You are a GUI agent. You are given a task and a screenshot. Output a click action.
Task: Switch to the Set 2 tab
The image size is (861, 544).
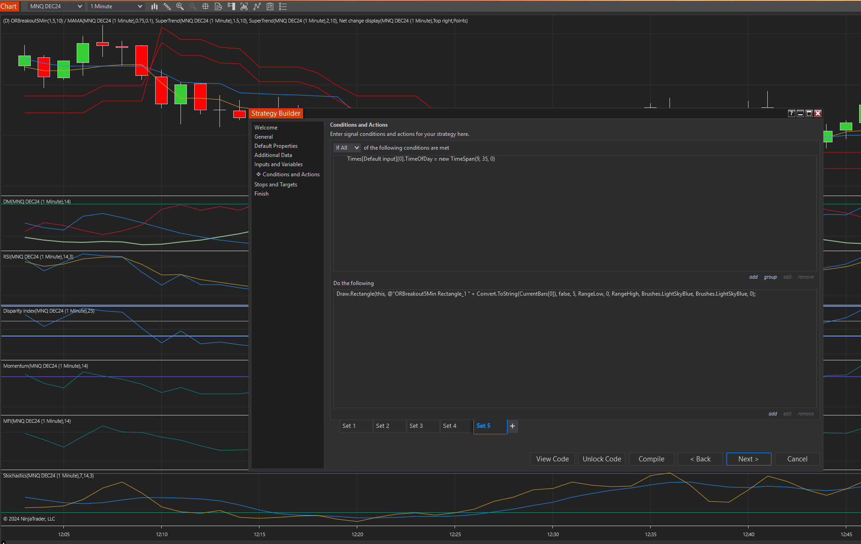pyautogui.click(x=389, y=426)
